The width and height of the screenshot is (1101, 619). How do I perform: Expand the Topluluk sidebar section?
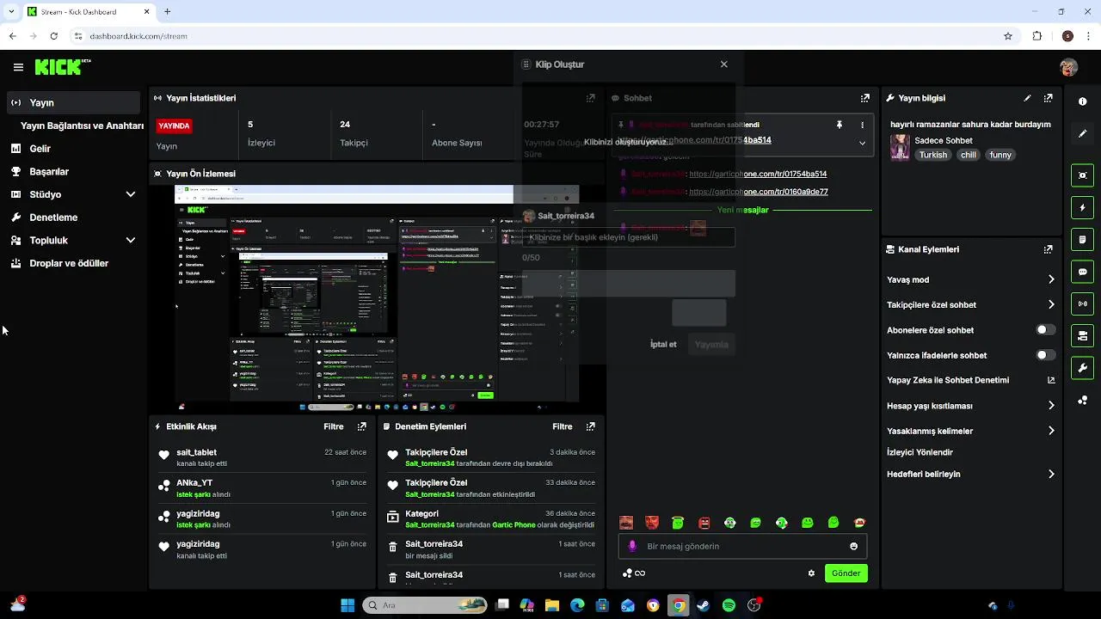131,241
